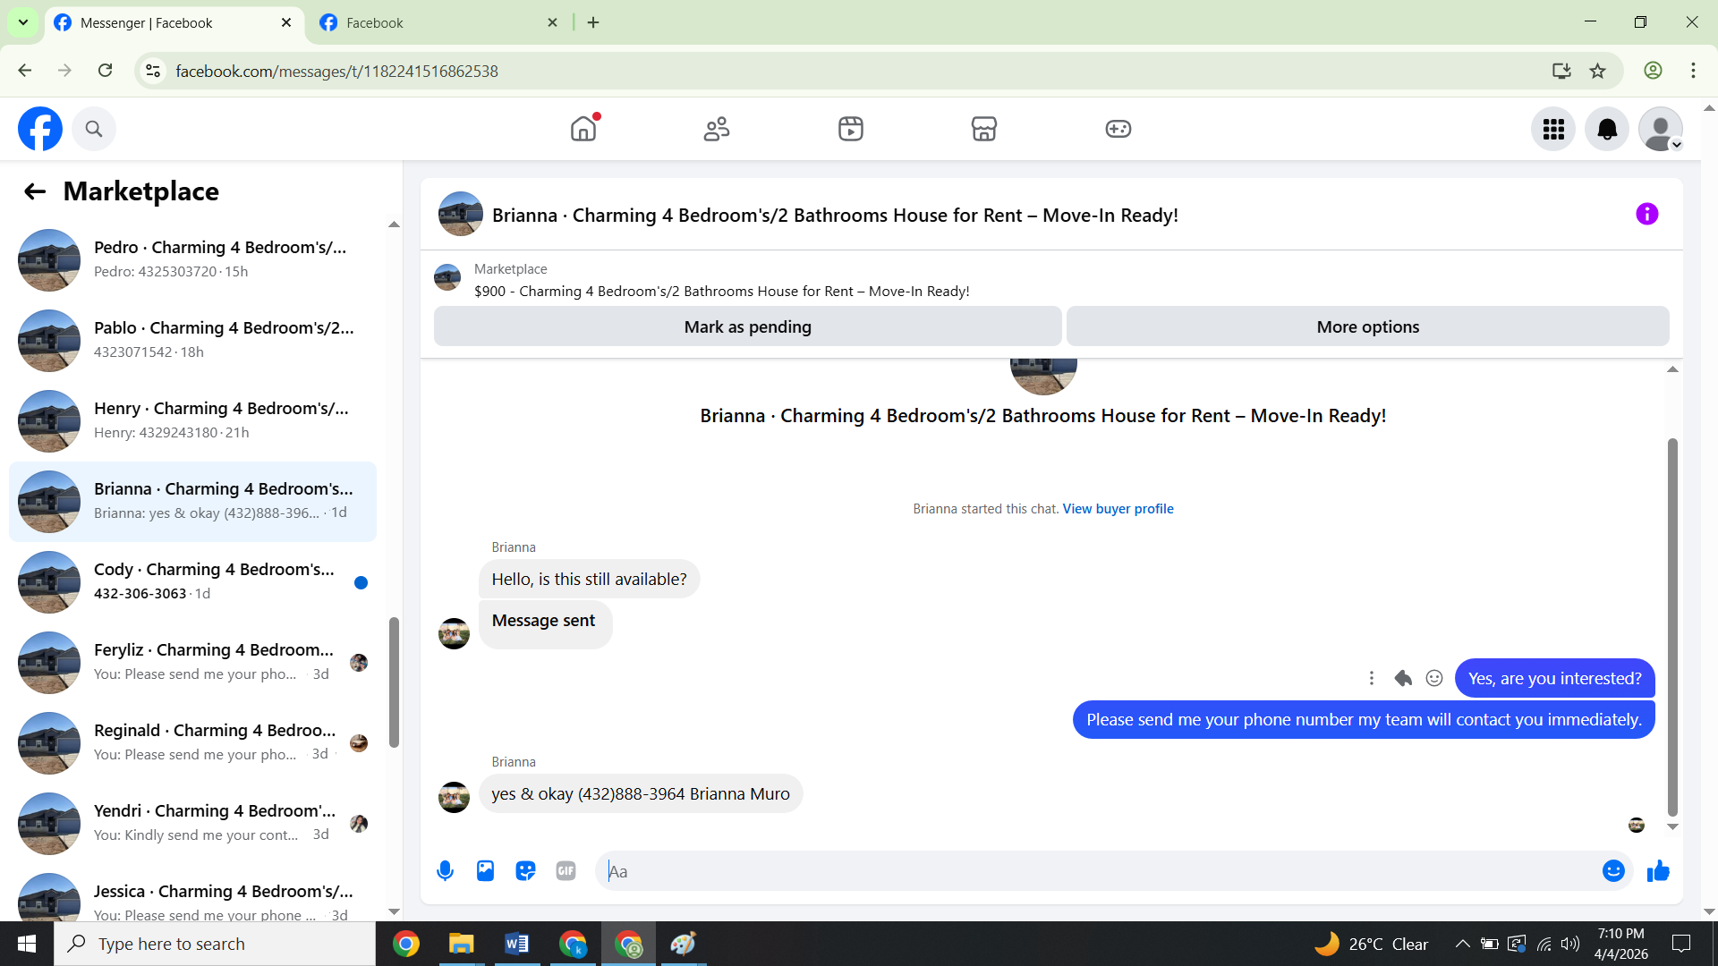1718x966 pixels.
Task: React to 'Yes, are you interested?' message
Action: [x=1434, y=679]
